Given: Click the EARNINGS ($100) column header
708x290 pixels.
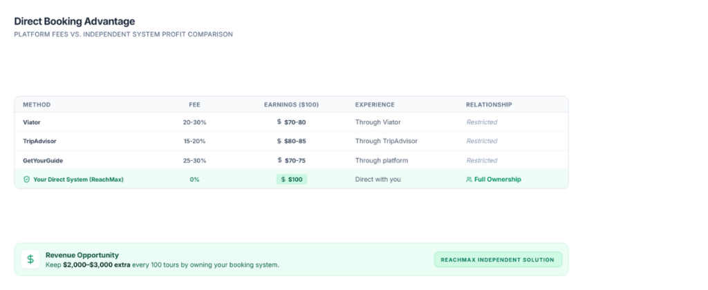Looking at the screenshot, I should [291, 105].
